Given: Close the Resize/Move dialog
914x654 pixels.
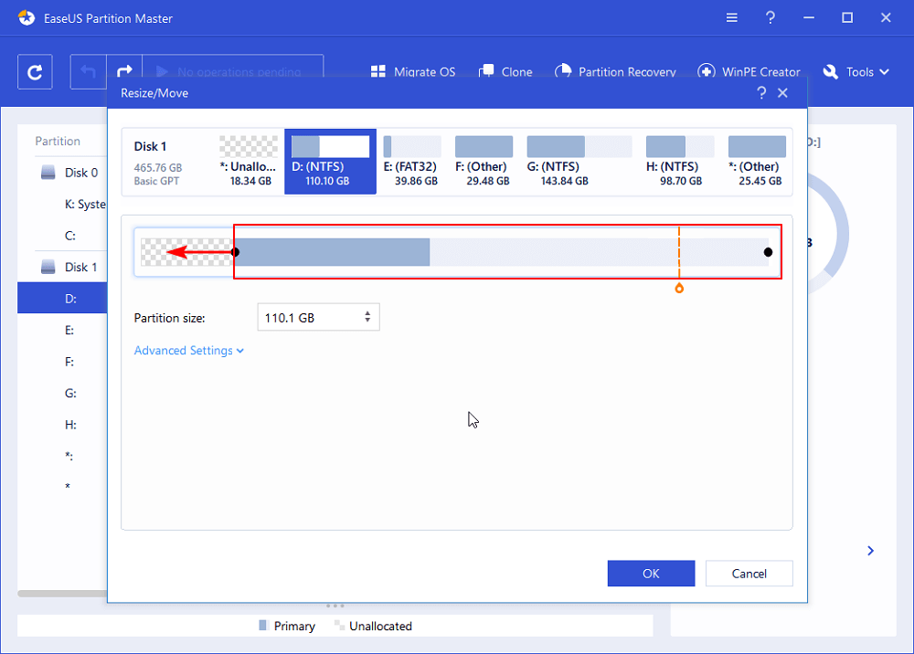Looking at the screenshot, I should pos(783,93).
